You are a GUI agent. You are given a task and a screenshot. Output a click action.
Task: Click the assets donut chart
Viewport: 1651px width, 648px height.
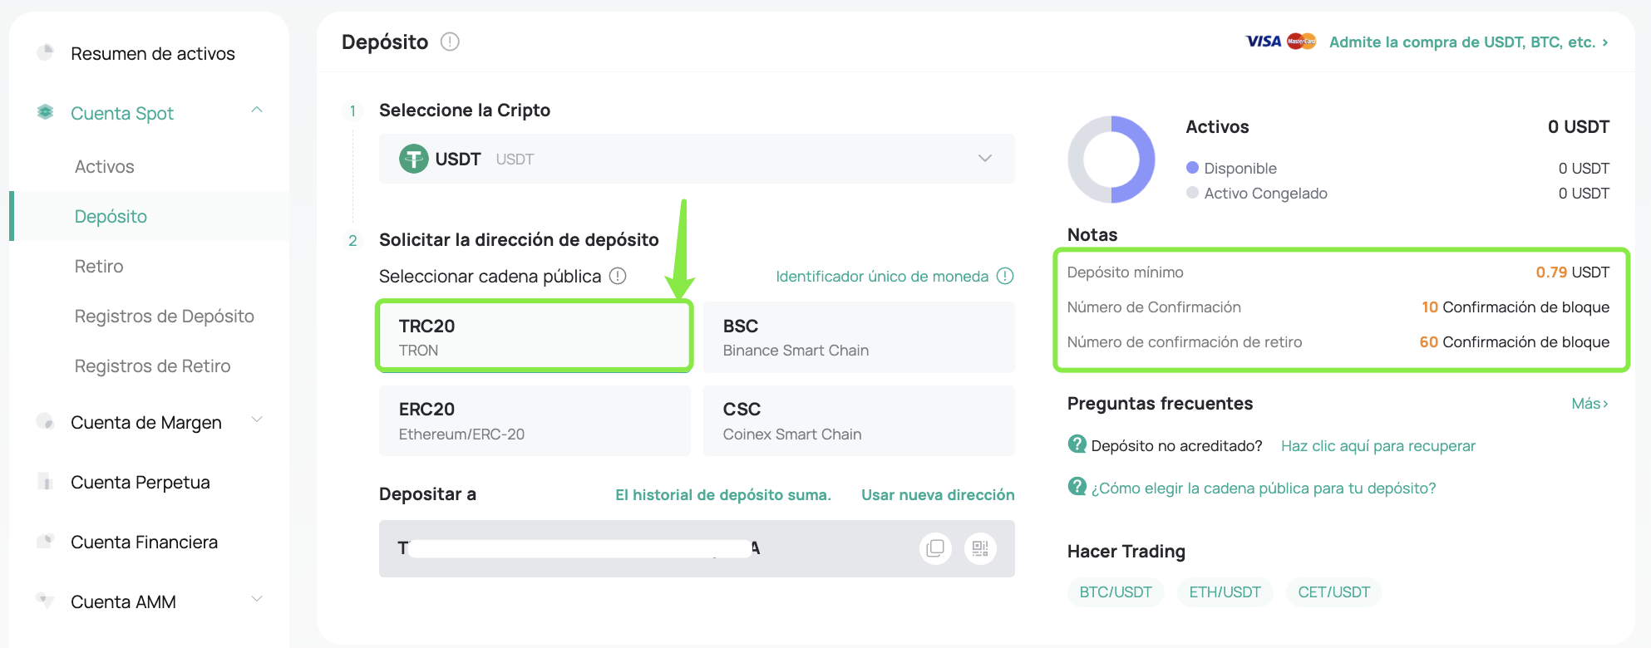click(1111, 160)
